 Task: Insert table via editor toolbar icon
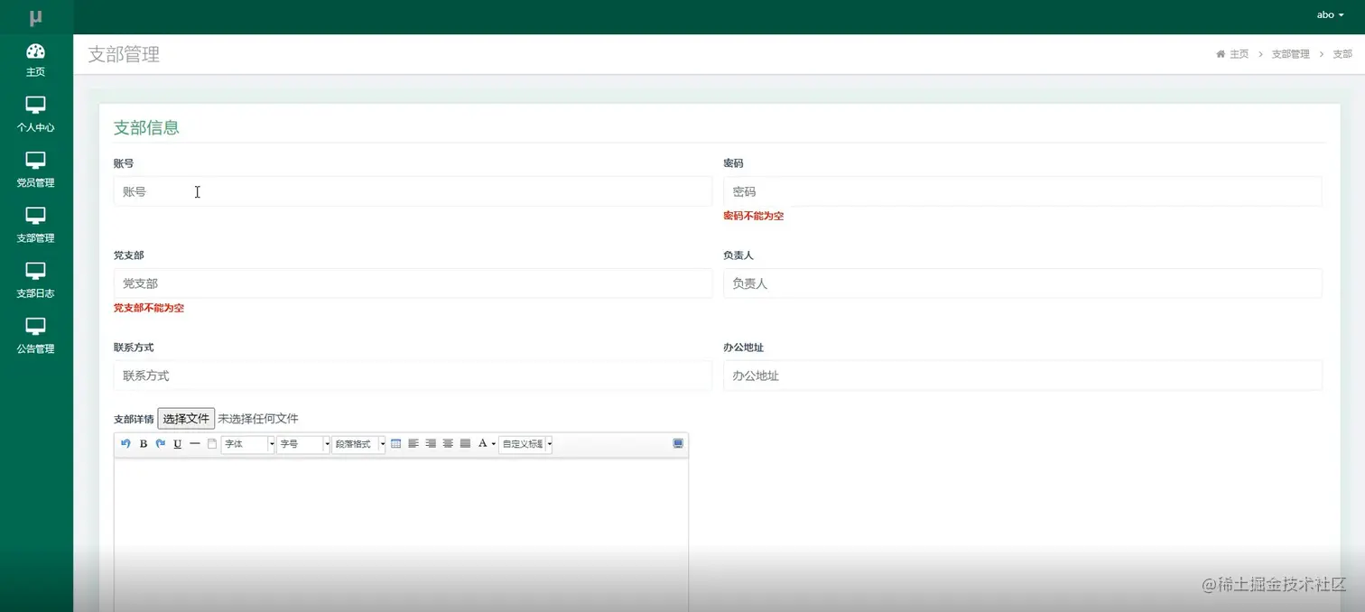click(x=395, y=443)
